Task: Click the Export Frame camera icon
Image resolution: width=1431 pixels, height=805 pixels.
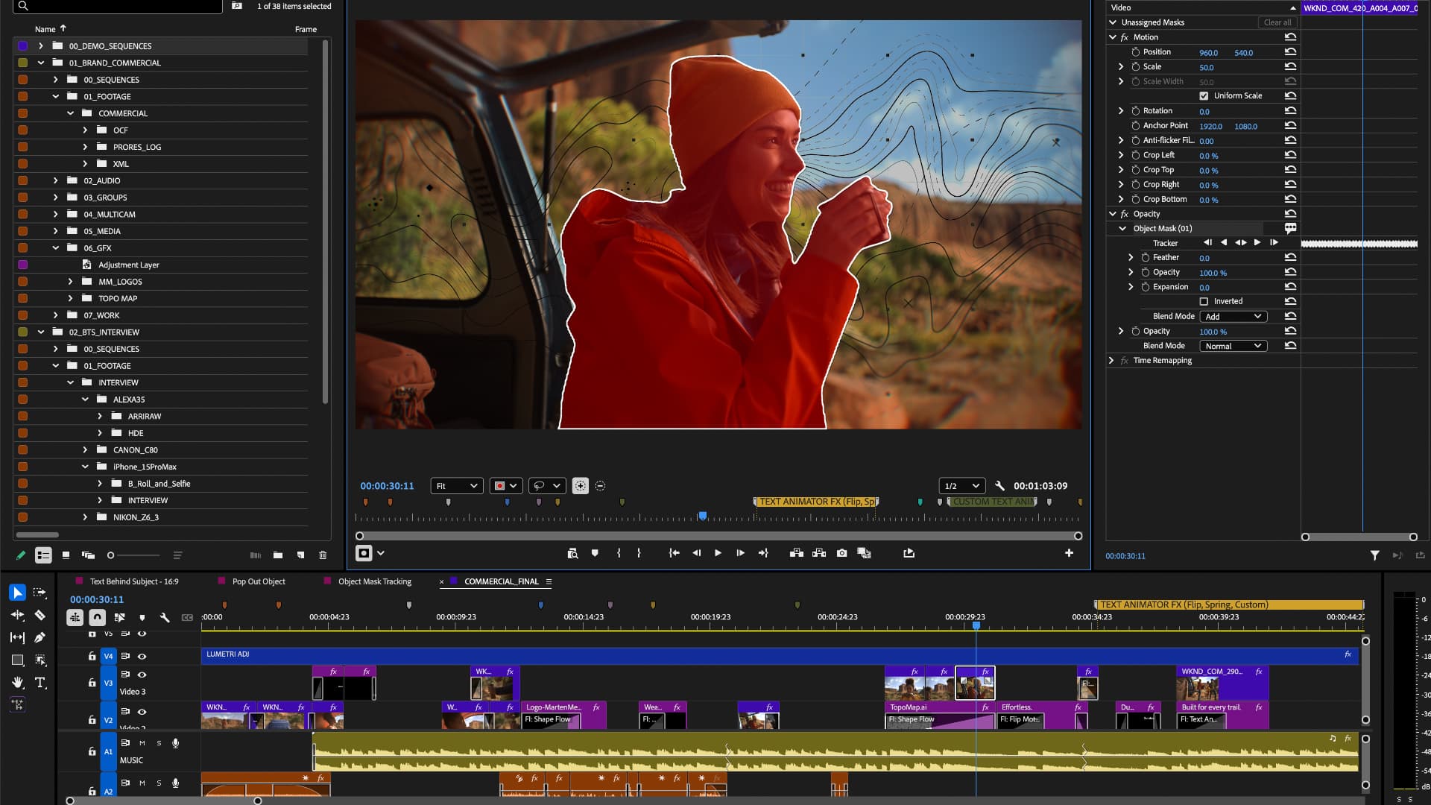Action: coord(841,553)
